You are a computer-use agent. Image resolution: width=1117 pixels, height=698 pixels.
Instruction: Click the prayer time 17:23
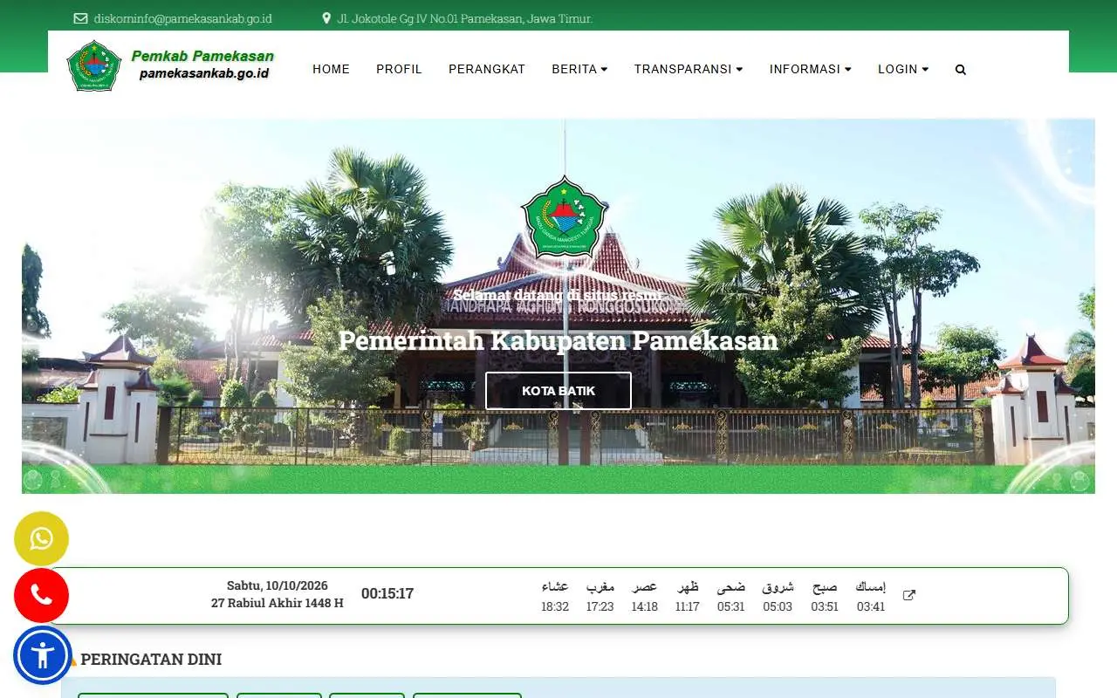[x=600, y=606]
